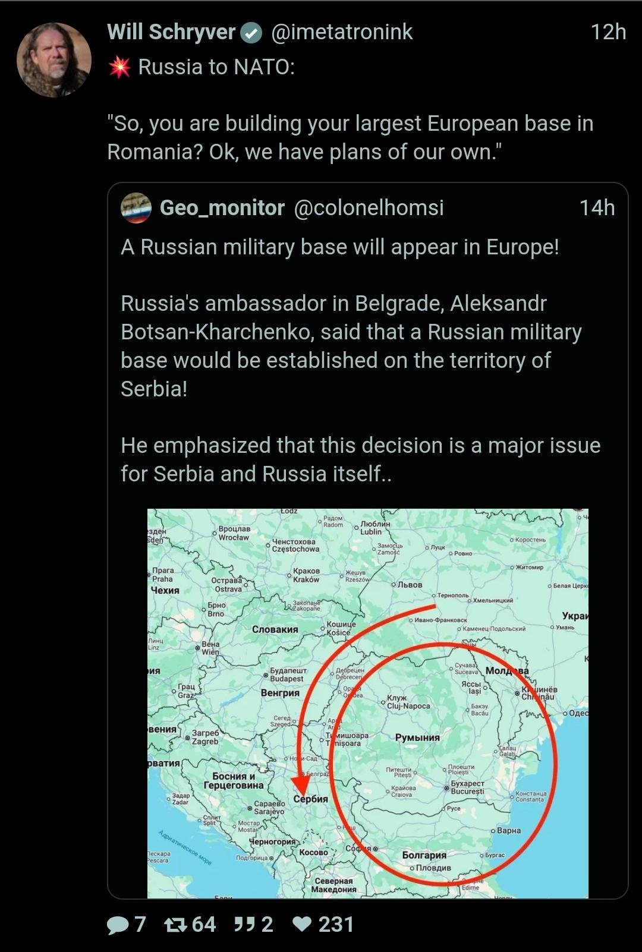The width and height of the screenshot is (642, 952).
Task: Click the @colonelhomsi handle
Action: pyautogui.click(x=369, y=208)
